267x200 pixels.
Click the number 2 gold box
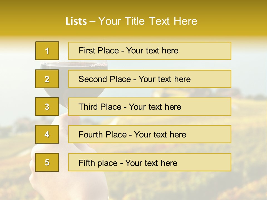pos(47,79)
